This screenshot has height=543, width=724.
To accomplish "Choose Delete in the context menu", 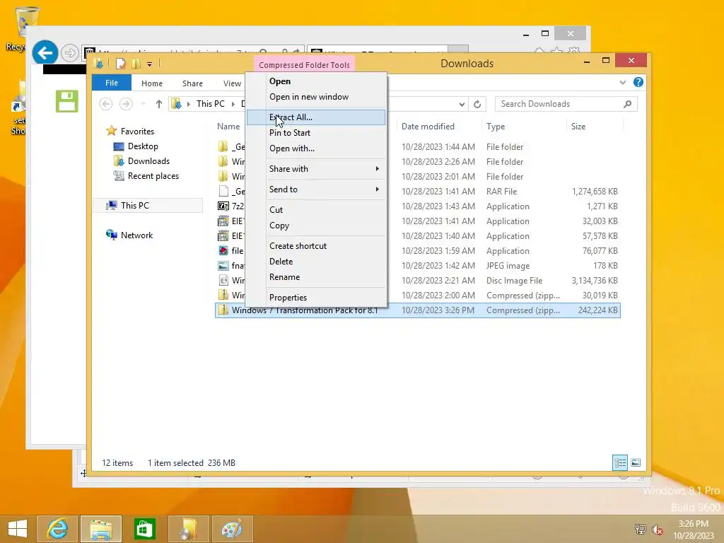I will tap(316, 262).
